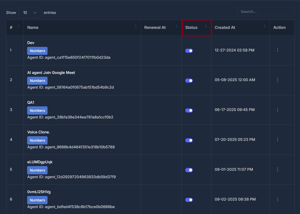300x214 pixels.
Task: Open action menu for Dev agent
Action: coord(278,50)
